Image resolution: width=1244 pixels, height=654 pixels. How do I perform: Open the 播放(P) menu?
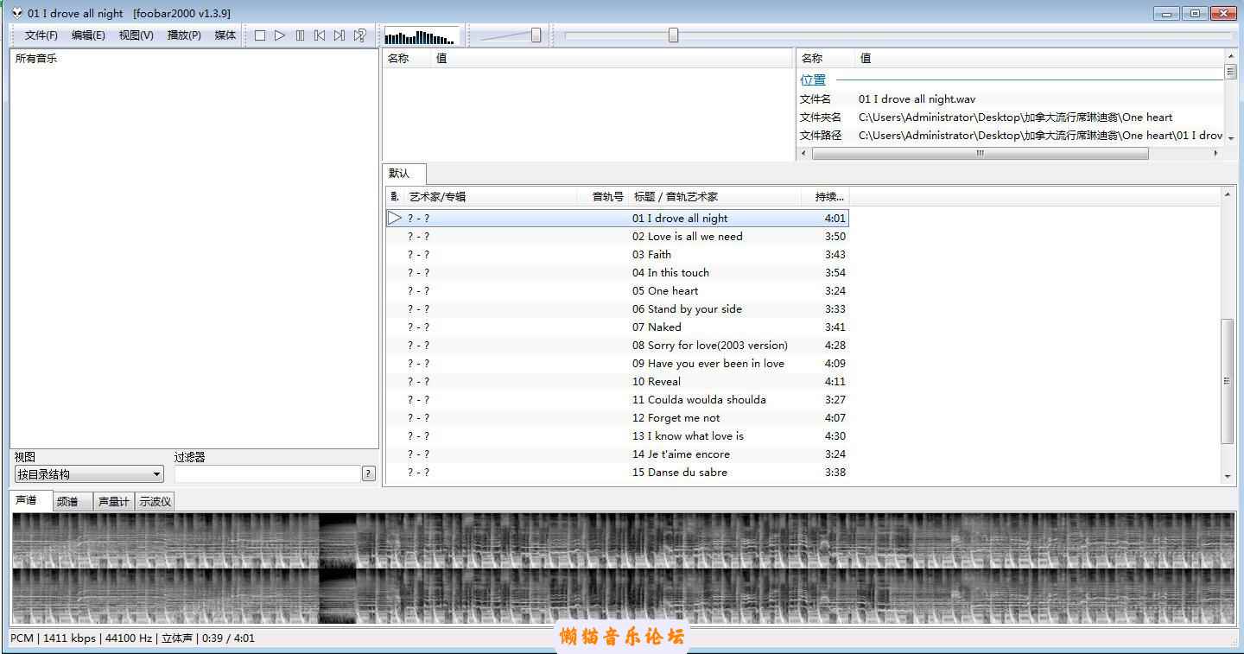[184, 35]
